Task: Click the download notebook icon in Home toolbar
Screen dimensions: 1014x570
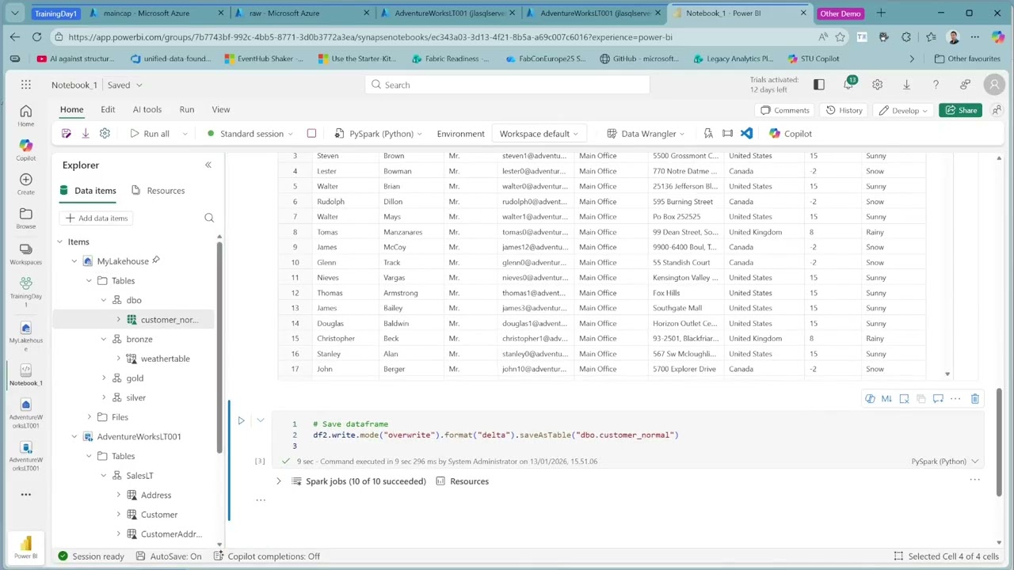Action: [x=86, y=134]
